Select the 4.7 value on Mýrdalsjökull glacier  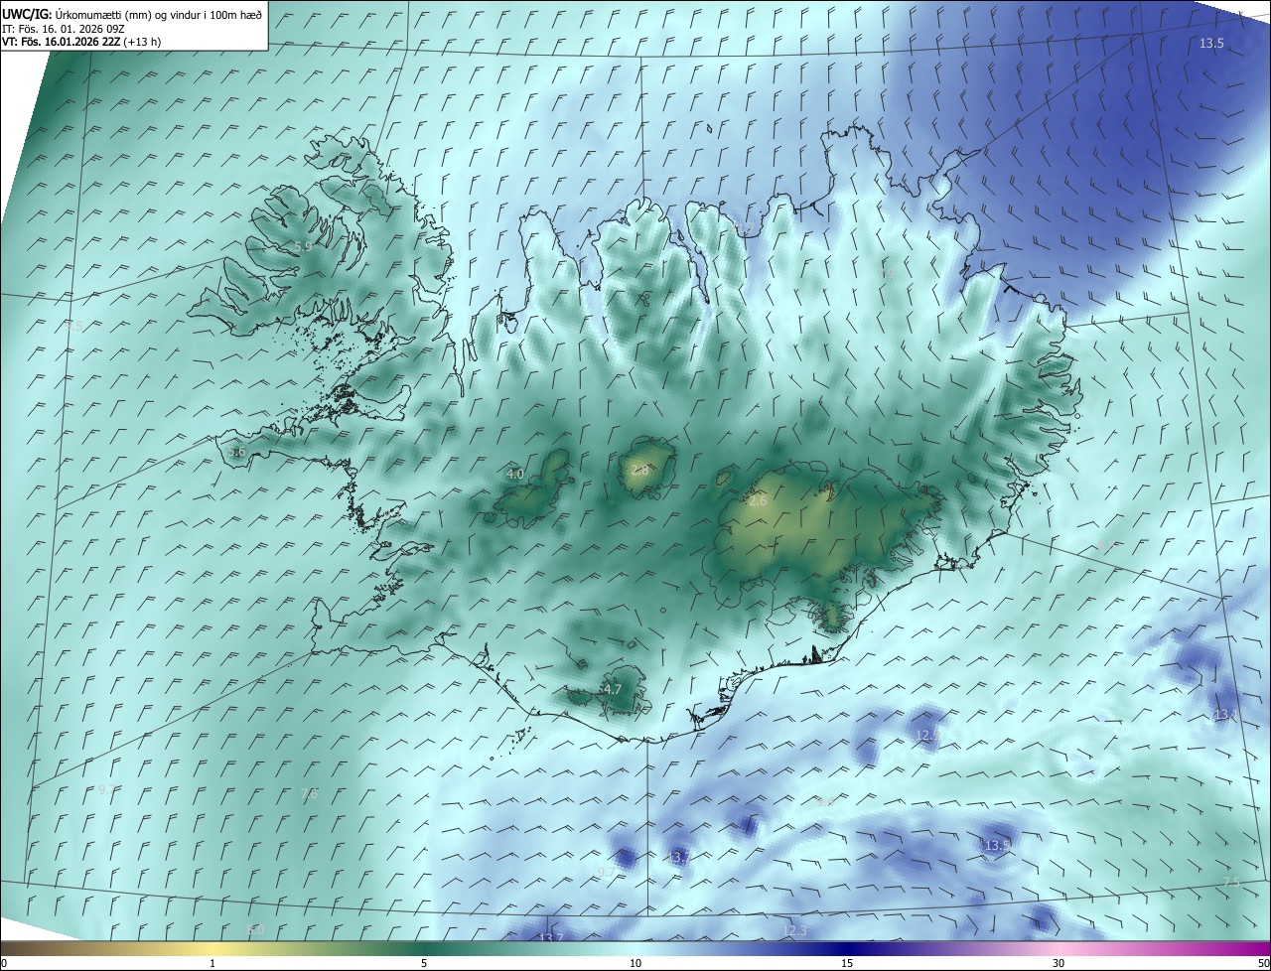coord(613,689)
